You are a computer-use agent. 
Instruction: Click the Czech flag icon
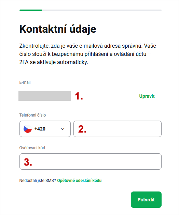28,129
